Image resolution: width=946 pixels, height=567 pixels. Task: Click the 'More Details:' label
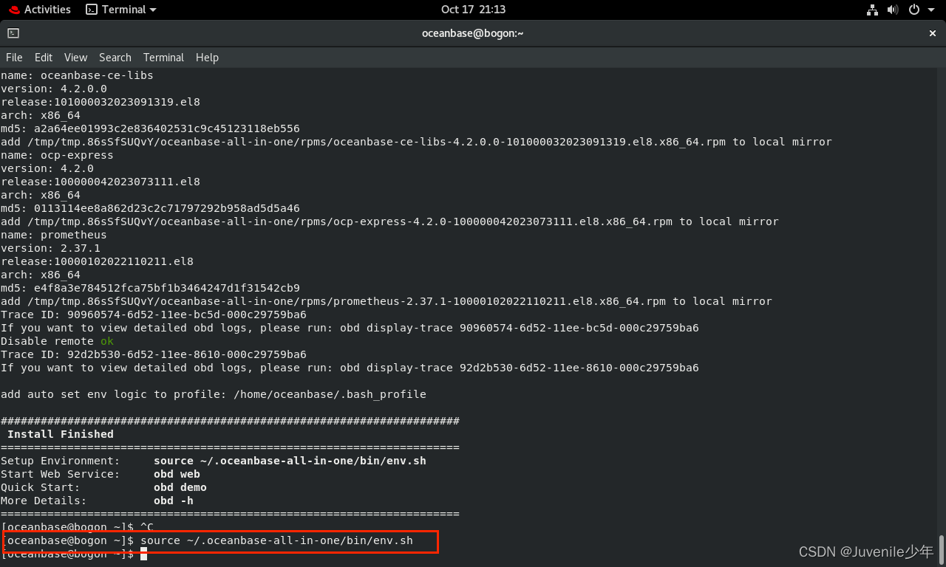pos(44,501)
